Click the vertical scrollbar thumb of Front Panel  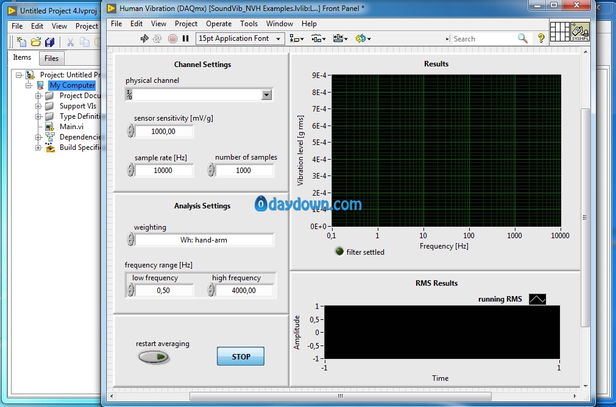(585, 218)
